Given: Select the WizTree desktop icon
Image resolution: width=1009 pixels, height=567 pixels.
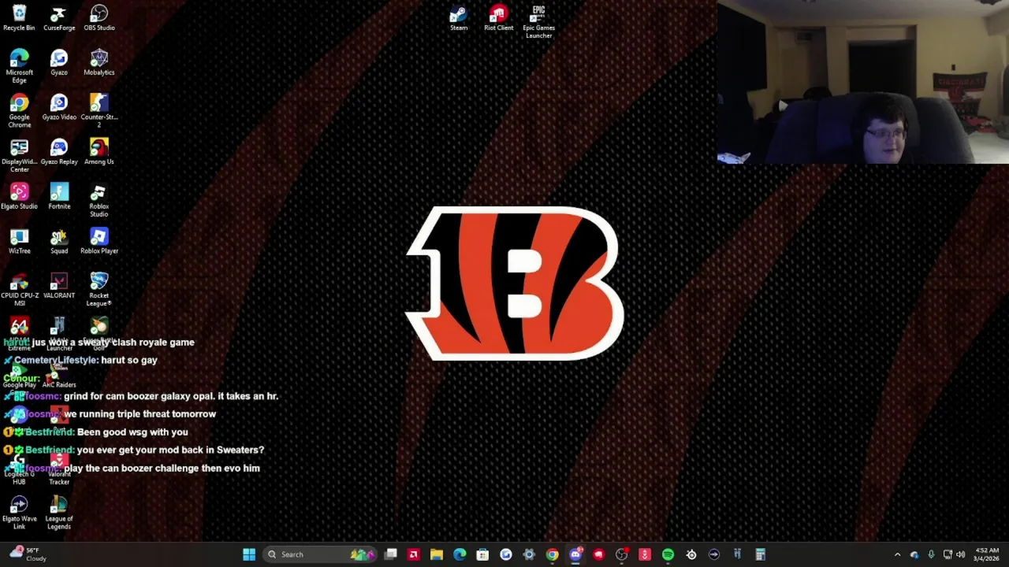Looking at the screenshot, I should click(x=19, y=242).
